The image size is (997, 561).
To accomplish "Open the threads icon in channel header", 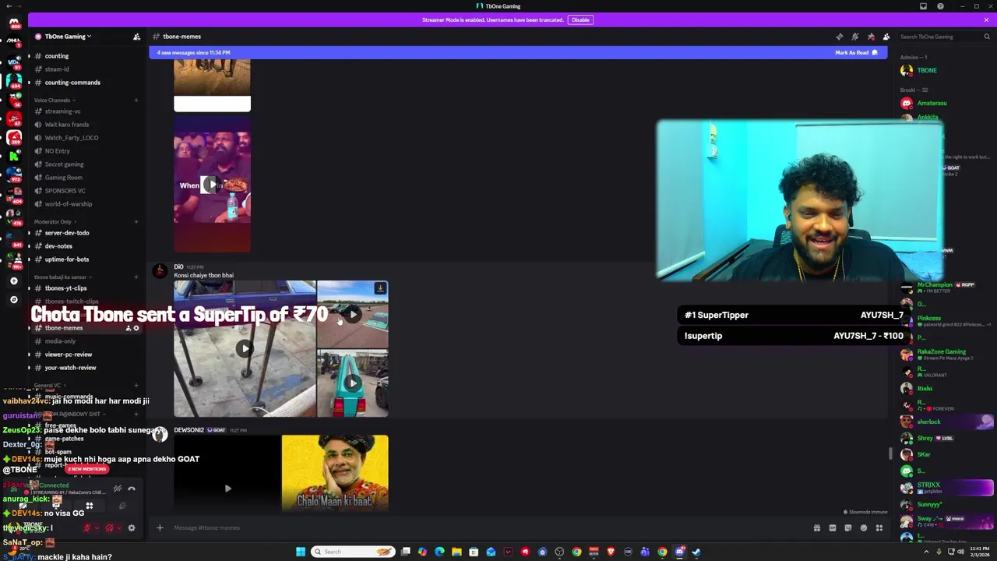I will point(839,37).
